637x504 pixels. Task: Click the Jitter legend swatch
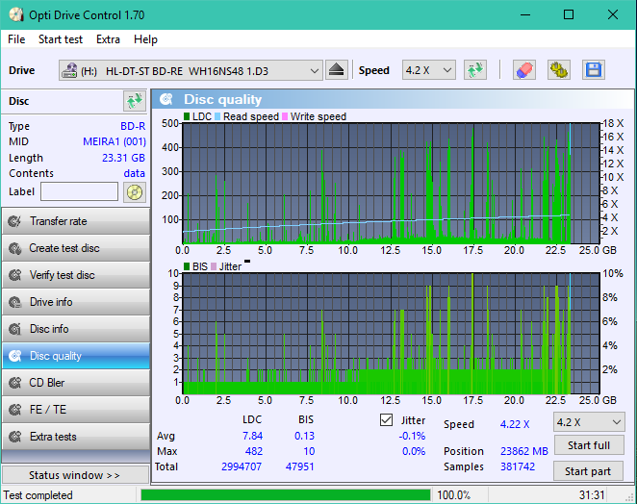click(214, 266)
